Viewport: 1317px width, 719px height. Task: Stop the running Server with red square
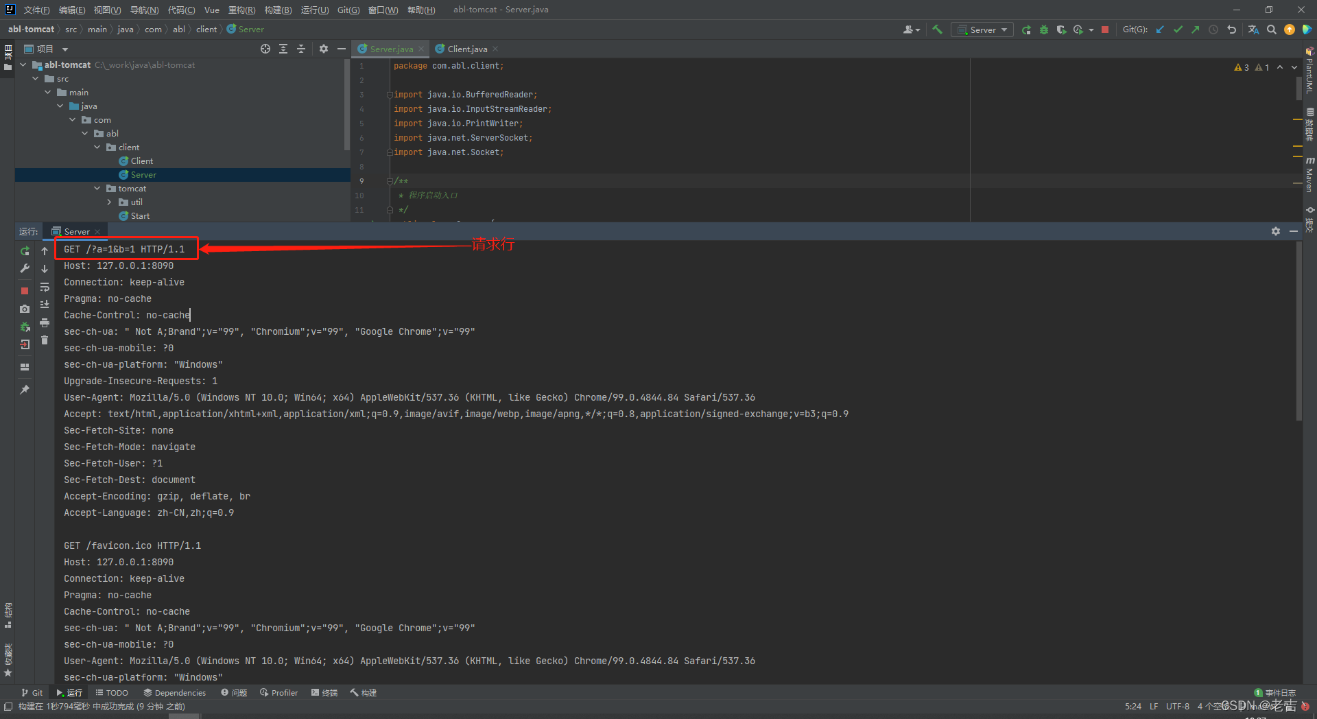coord(1105,30)
